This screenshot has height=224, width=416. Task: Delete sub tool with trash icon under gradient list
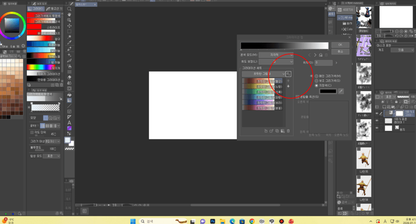62,85
